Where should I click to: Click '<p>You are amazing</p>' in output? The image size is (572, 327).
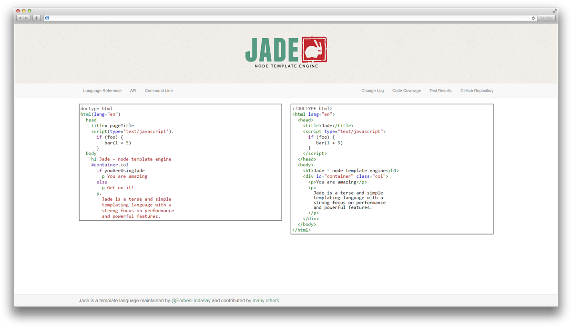pos(337,182)
